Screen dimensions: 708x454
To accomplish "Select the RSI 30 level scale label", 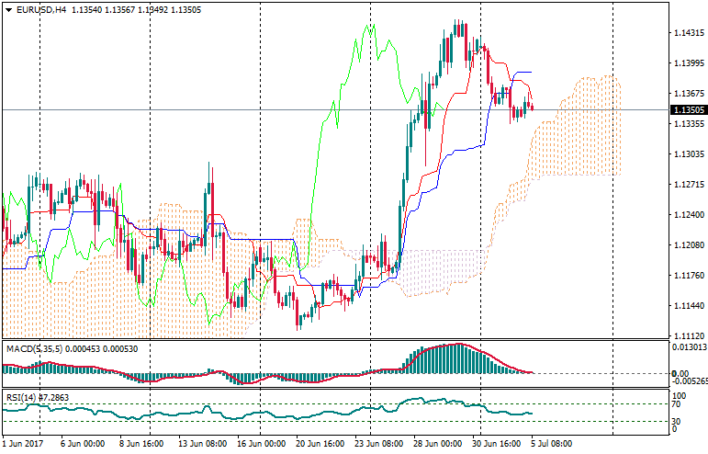I will point(677,422).
